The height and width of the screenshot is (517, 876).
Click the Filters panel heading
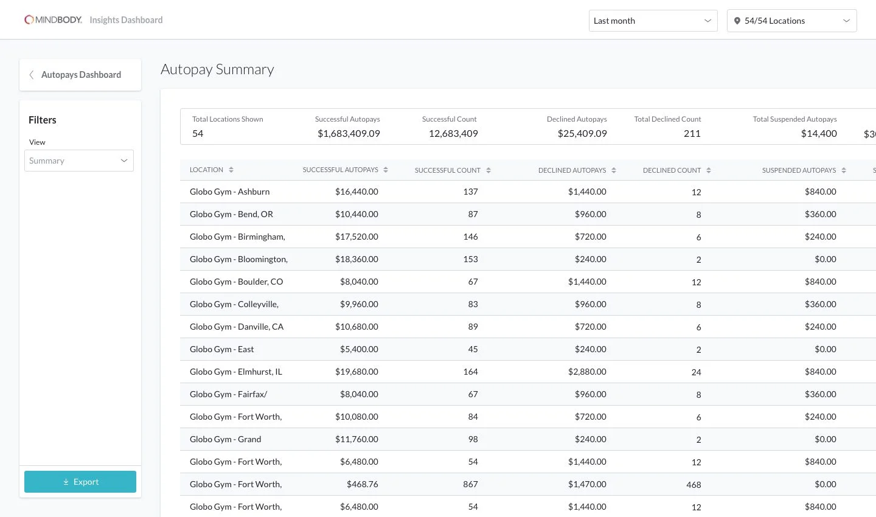point(43,120)
